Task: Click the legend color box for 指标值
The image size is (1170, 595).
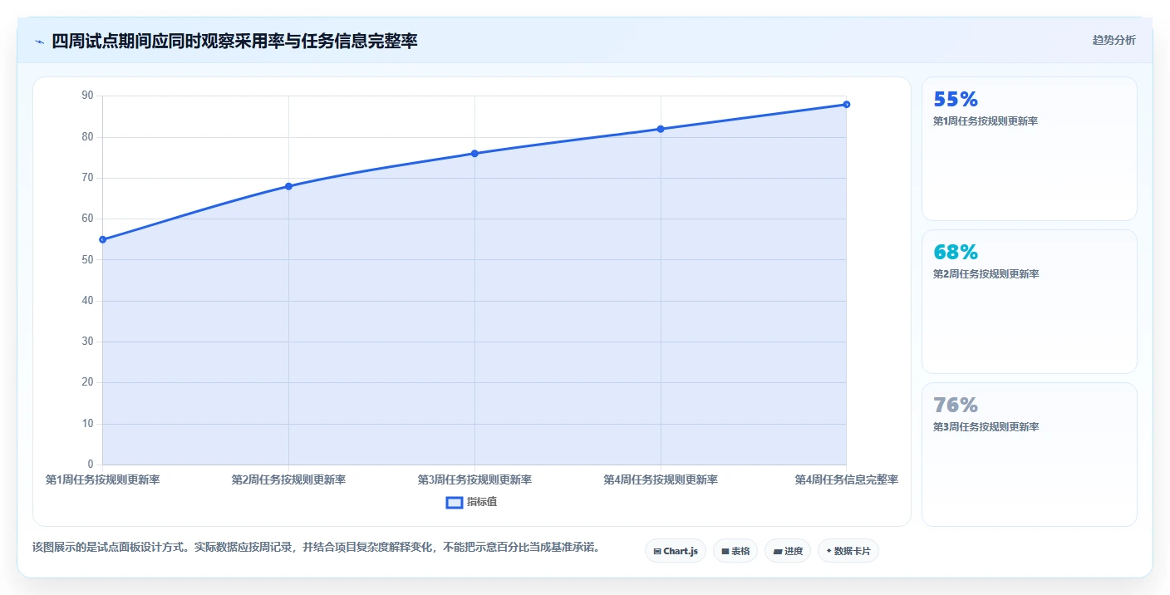Action: 455,502
